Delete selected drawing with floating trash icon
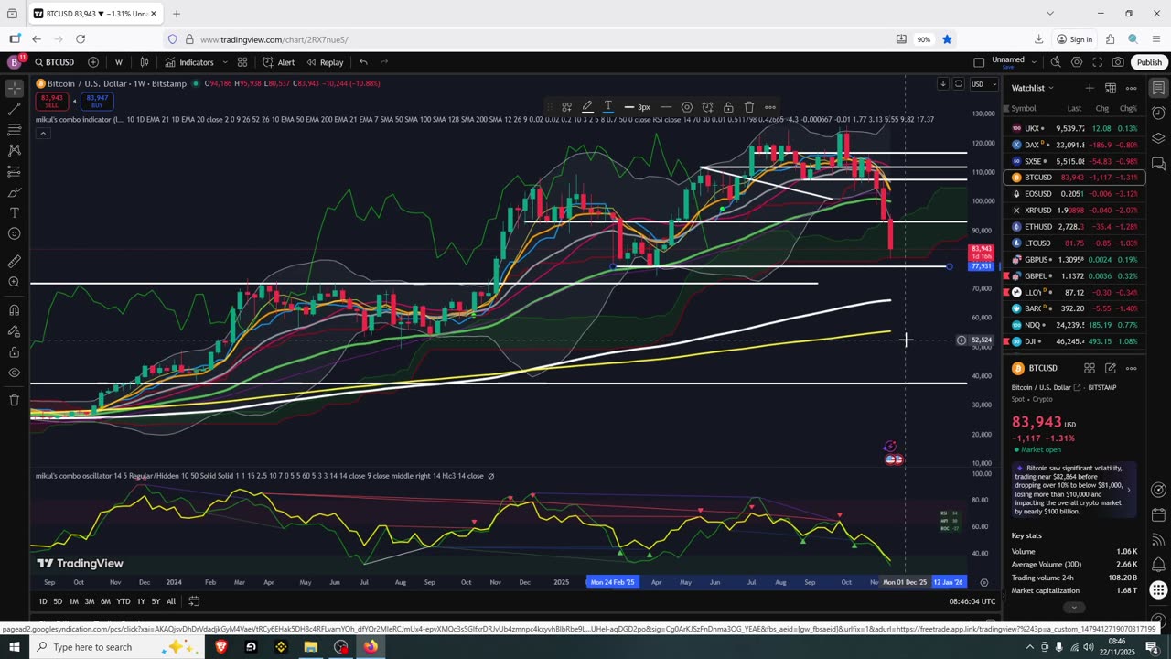The image size is (1171, 659). pyautogui.click(x=749, y=107)
